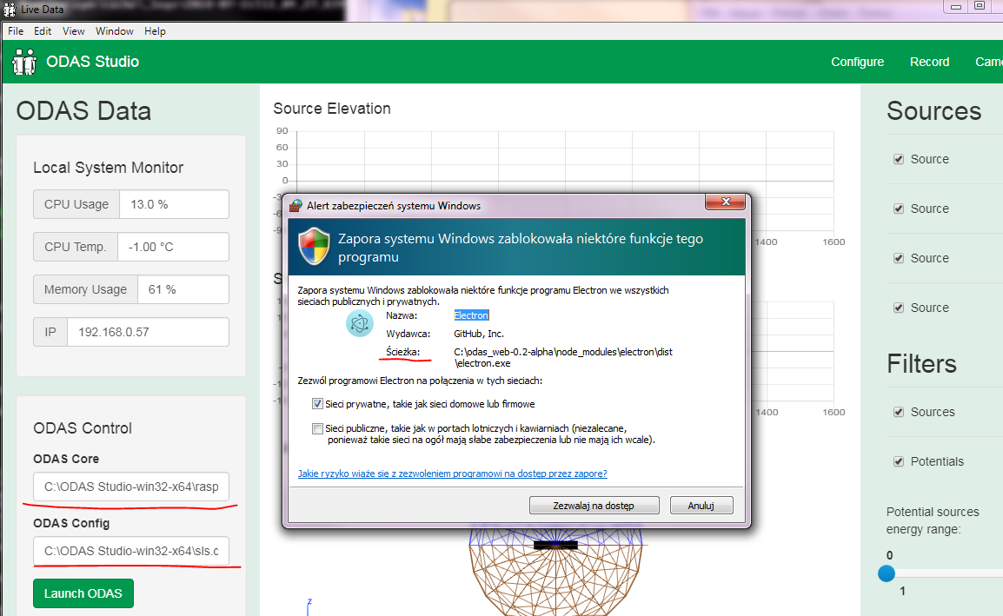The width and height of the screenshot is (1003, 616).
Task: Minimize the Live Data window
Action: (x=956, y=6)
